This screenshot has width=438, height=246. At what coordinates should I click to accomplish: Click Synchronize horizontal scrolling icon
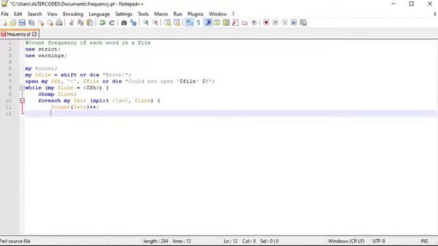coord(177,23)
